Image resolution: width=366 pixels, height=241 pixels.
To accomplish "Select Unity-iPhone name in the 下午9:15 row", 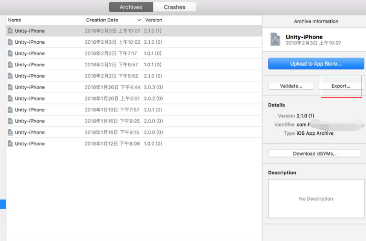I will pyautogui.click(x=30, y=132).
